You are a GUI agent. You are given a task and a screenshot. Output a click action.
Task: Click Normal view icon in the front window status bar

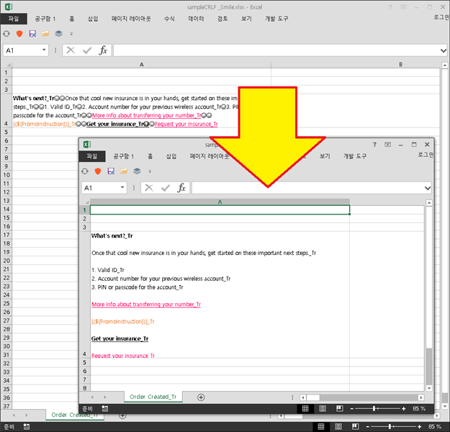coord(305,408)
